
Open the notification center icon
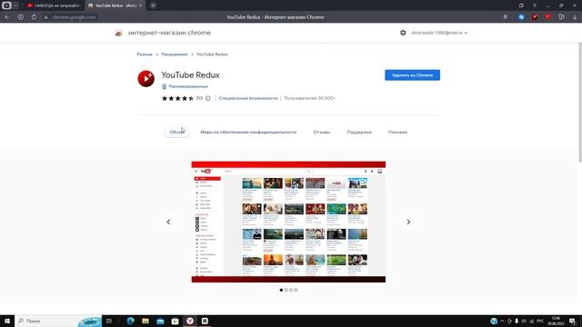click(572, 321)
